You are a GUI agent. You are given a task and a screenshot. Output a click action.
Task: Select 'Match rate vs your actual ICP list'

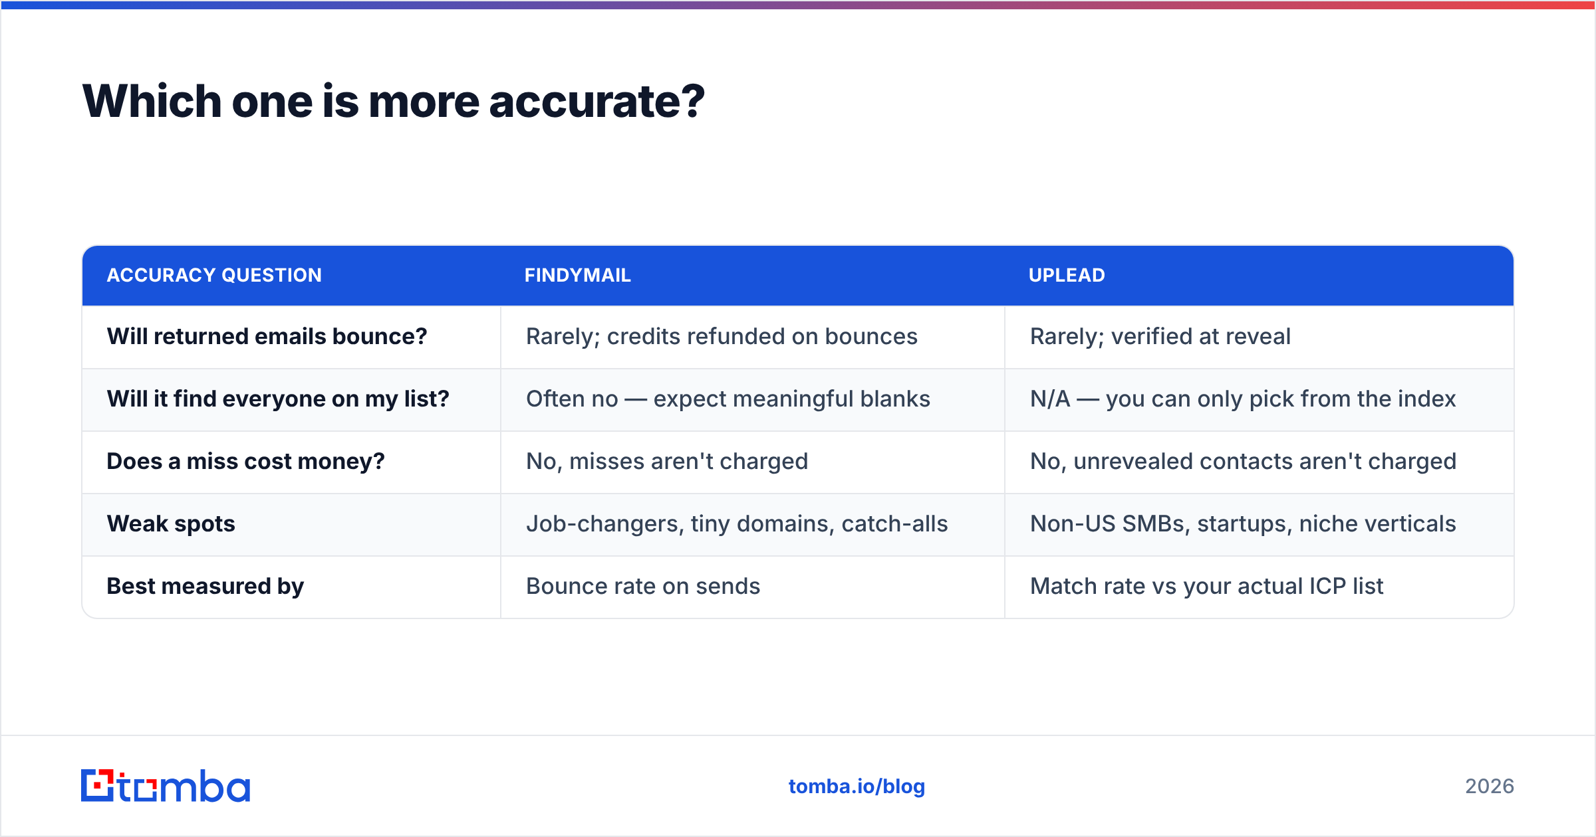tap(1206, 587)
